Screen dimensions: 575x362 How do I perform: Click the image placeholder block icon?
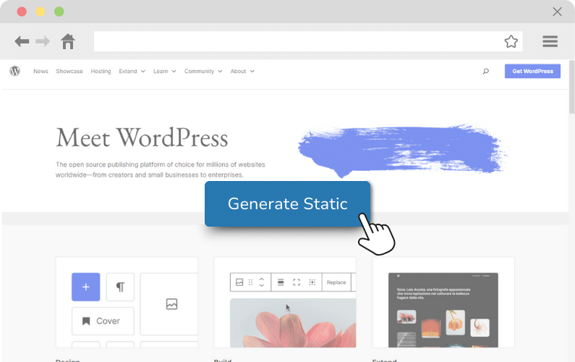(x=171, y=304)
